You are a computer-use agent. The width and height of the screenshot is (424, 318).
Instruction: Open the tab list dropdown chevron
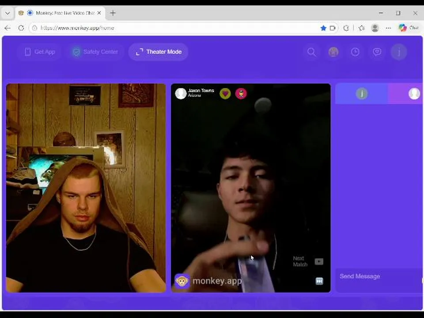click(8, 13)
